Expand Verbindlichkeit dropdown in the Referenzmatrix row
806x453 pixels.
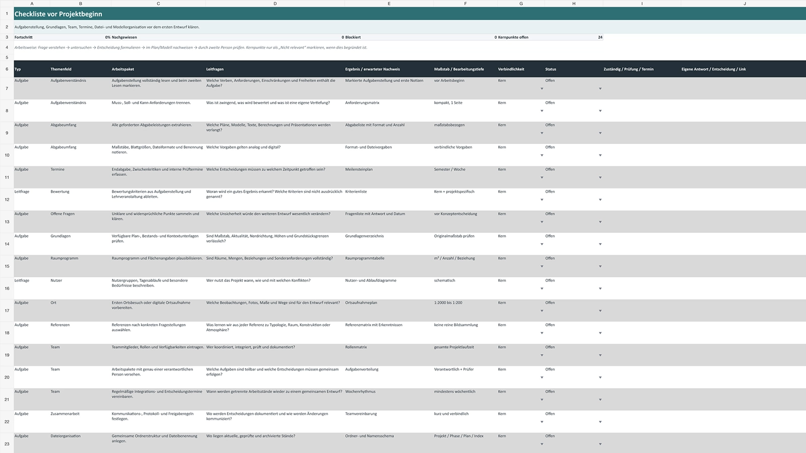(542, 333)
